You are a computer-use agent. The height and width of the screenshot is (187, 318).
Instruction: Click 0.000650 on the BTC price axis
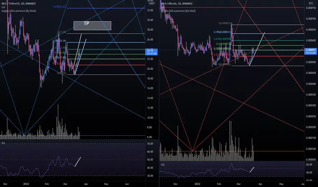[x=311, y=30]
